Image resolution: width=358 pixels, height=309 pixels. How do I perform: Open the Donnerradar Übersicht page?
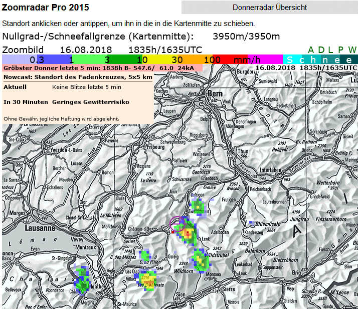point(269,7)
